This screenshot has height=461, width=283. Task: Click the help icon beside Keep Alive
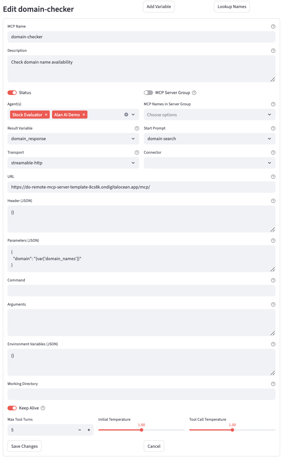pos(43,408)
